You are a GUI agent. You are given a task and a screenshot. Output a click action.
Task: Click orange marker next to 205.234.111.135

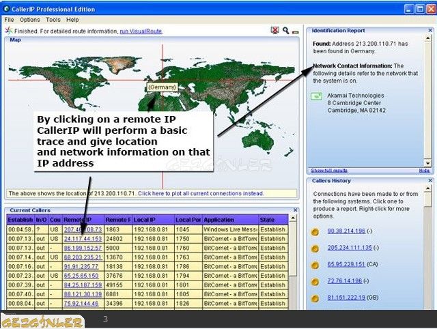coord(315,248)
